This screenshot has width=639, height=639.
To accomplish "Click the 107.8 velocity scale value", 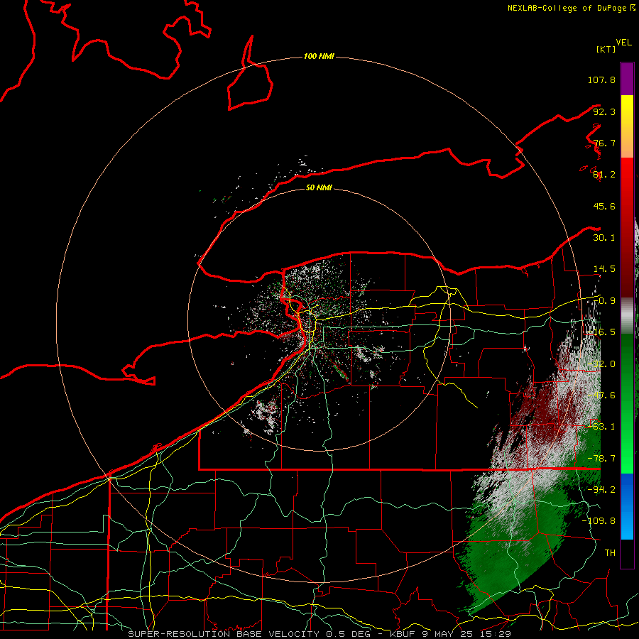I will point(601,80).
